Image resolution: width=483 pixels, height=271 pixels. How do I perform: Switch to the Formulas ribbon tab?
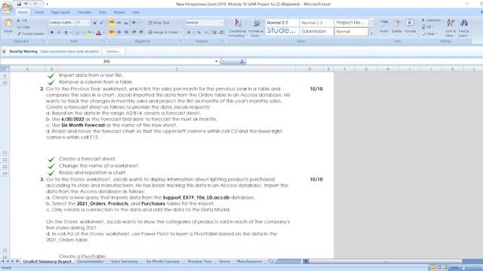[x=84, y=12]
